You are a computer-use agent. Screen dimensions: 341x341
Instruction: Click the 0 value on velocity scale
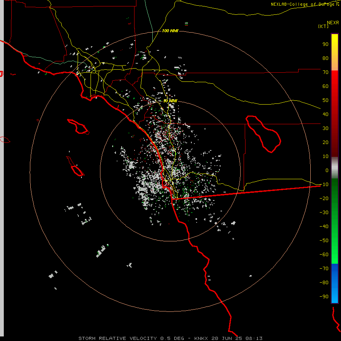point(327,170)
